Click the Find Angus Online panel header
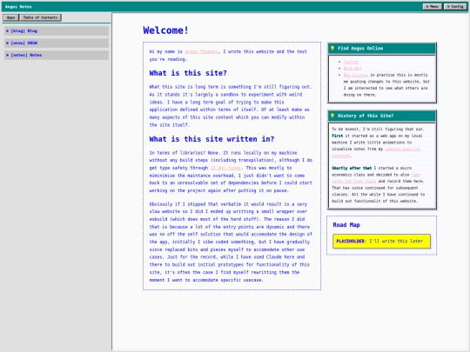 [x=381, y=48]
